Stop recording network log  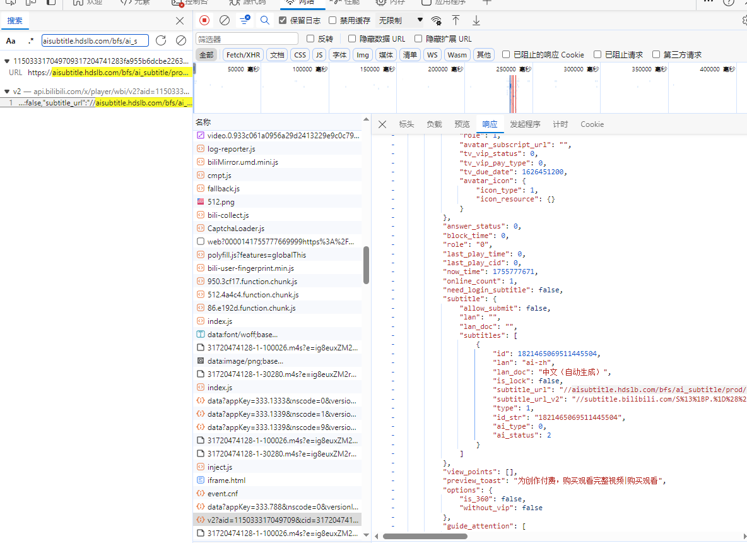click(x=204, y=21)
